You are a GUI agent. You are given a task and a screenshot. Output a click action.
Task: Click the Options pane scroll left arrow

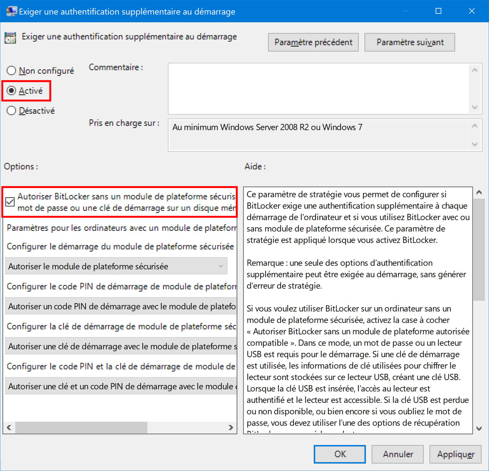coord(9,427)
